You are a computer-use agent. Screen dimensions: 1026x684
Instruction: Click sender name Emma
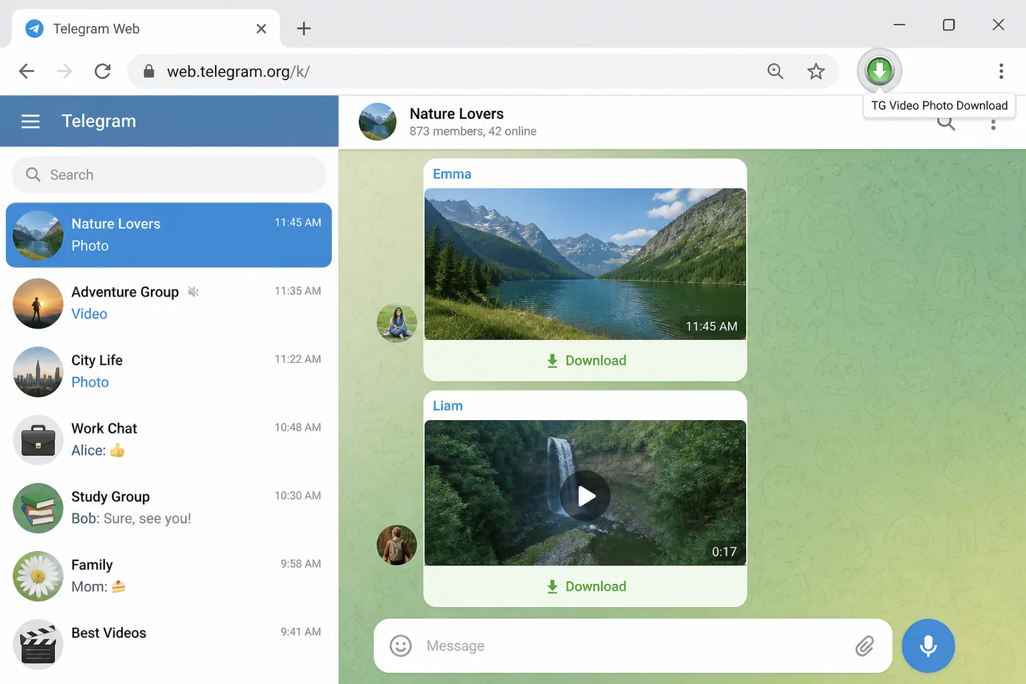[452, 174]
